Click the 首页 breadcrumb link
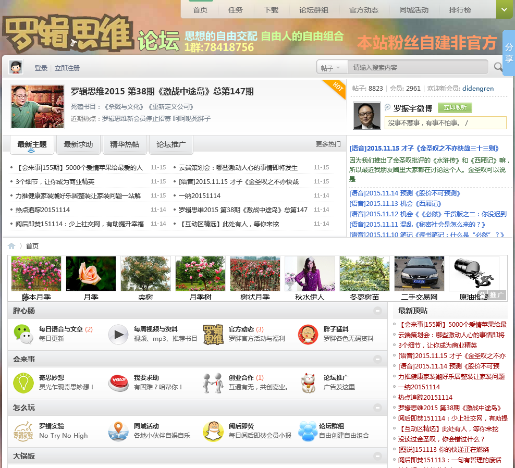Viewport: 515px width, 468px height. pyautogui.click(x=32, y=247)
